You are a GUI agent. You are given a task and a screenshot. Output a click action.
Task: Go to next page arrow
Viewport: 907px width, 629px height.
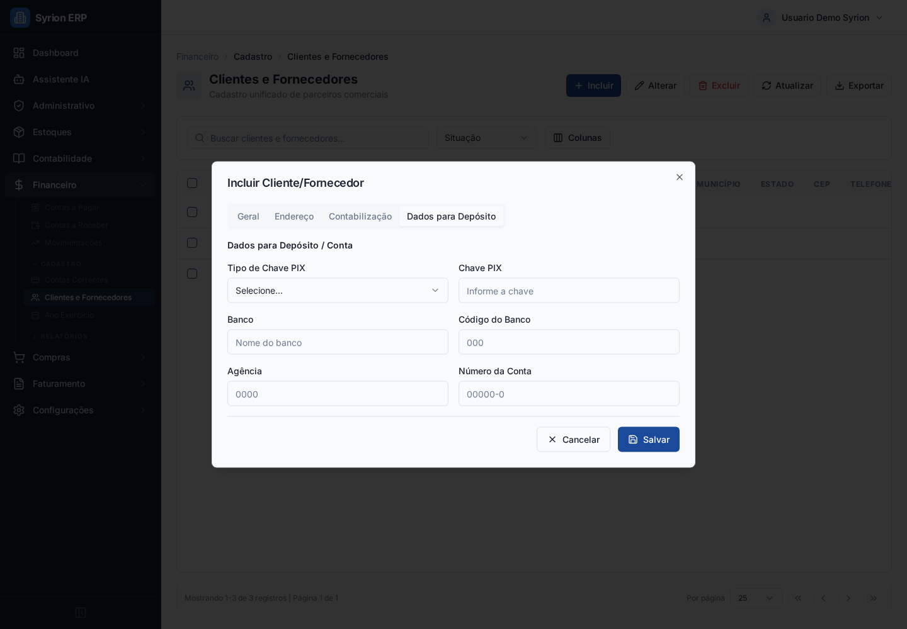(x=848, y=598)
